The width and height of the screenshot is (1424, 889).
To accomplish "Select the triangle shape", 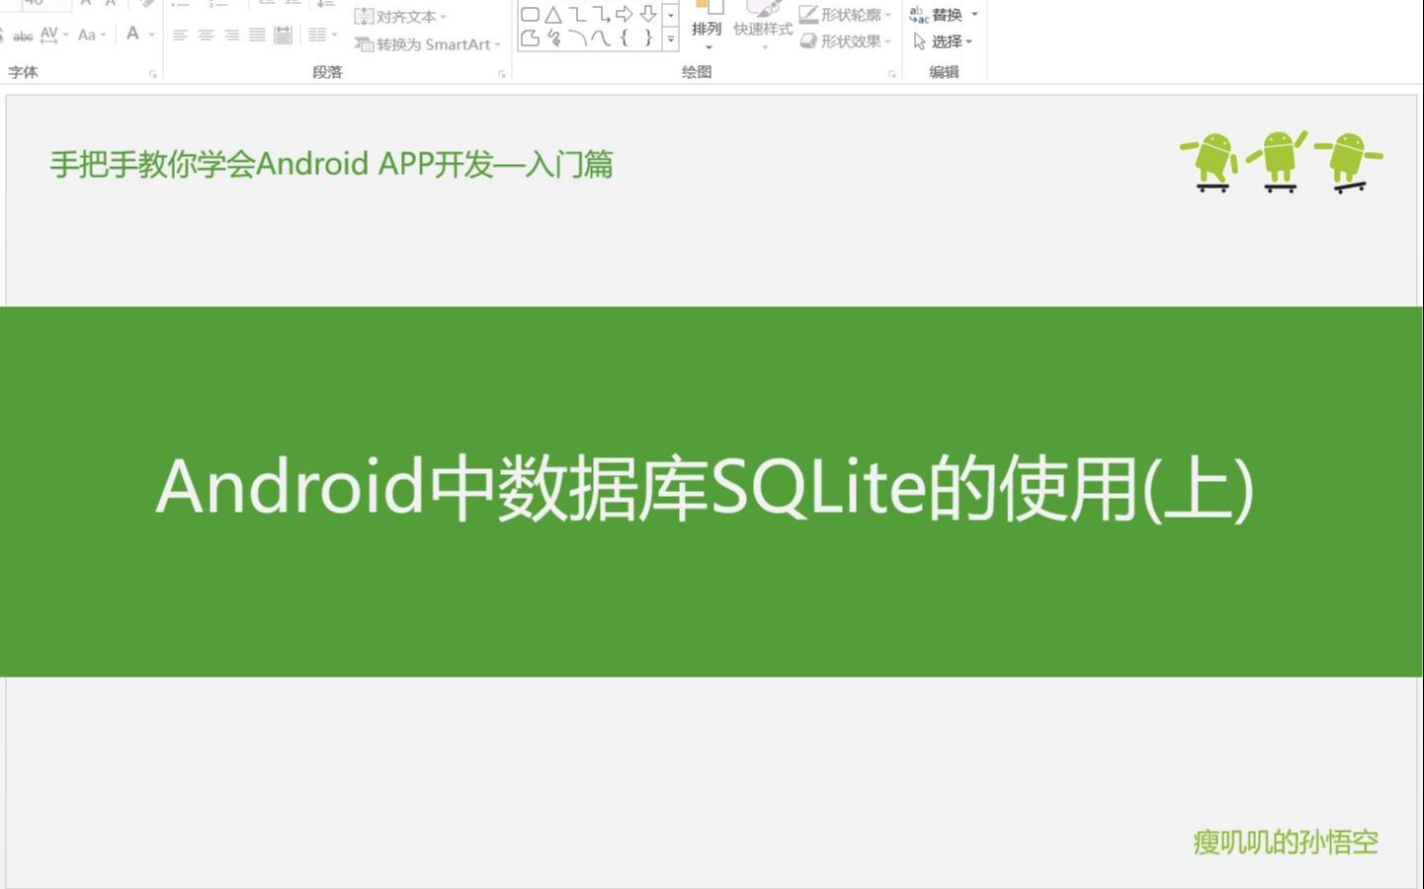I will 553,15.
